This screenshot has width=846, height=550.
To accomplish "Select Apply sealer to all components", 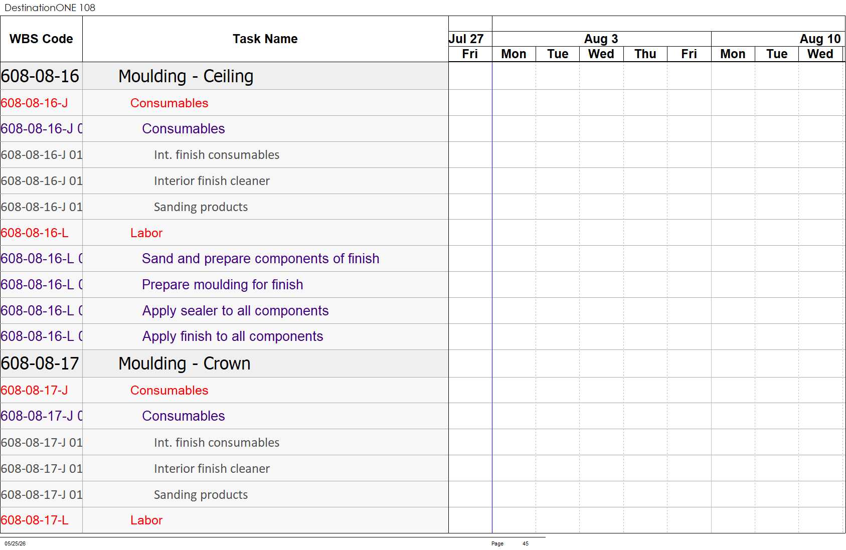I will coord(235,311).
